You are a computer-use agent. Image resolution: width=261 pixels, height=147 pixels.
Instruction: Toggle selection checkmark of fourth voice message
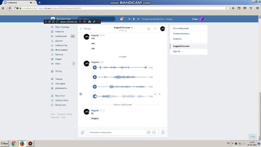[81, 94]
